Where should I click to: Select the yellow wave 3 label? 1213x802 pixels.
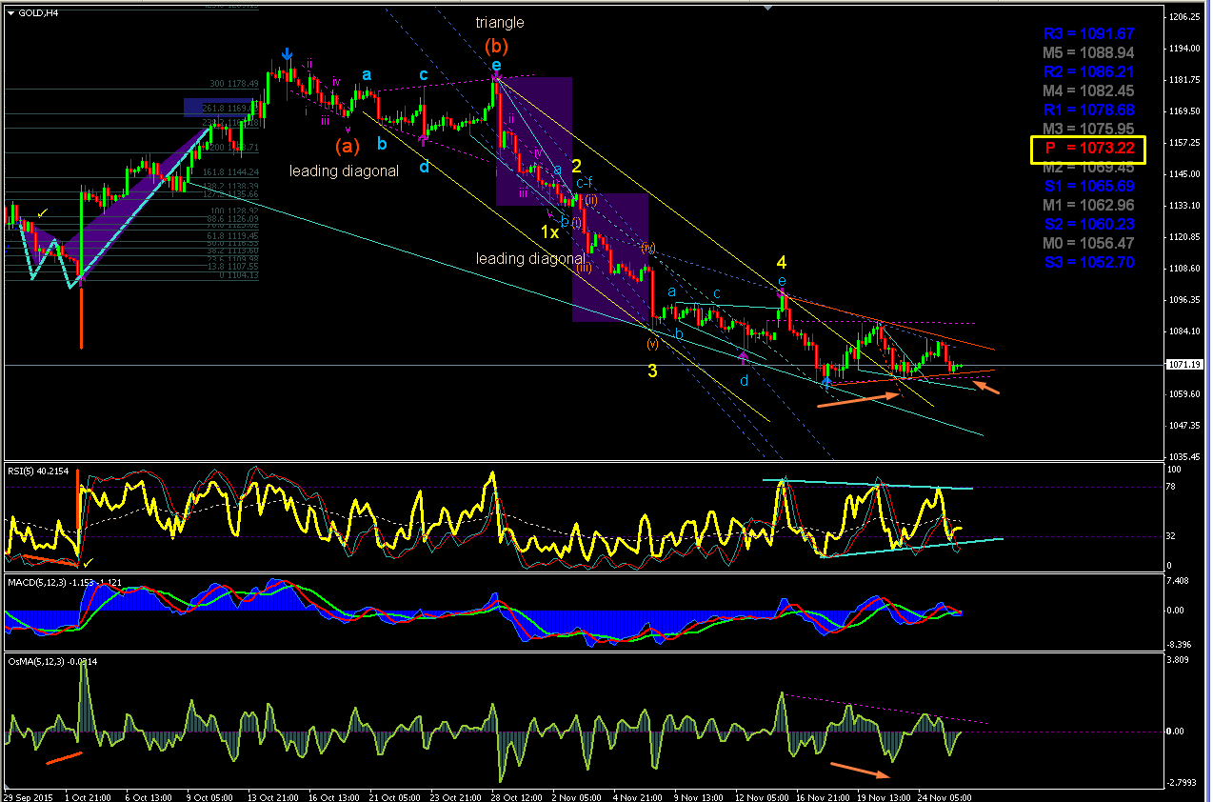(x=652, y=371)
